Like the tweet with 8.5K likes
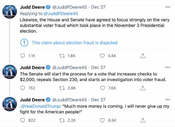The height and width of the screenshot is (127, 175). click(102, 120)
